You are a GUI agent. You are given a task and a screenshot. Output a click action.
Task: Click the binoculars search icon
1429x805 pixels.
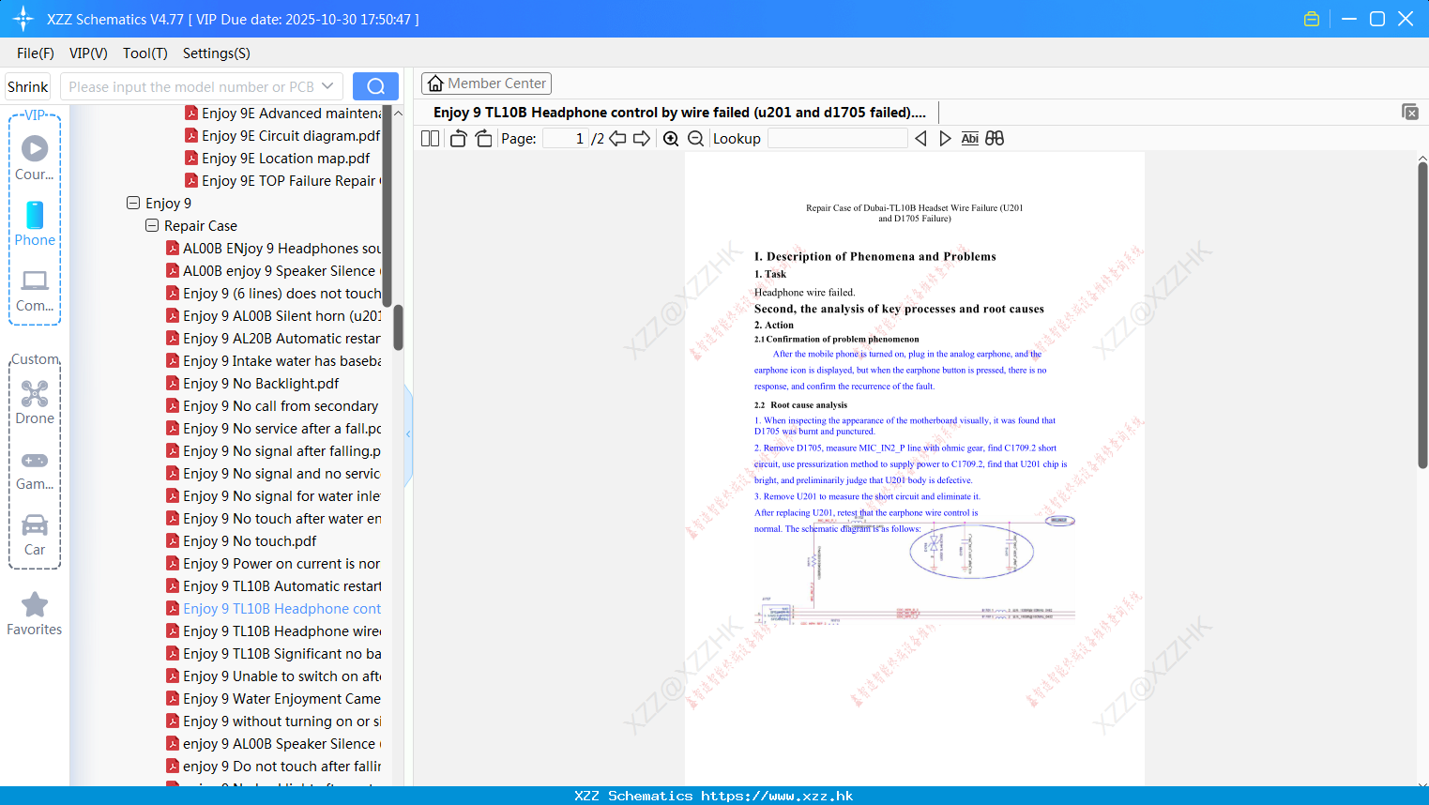click(x=995, y=138)
